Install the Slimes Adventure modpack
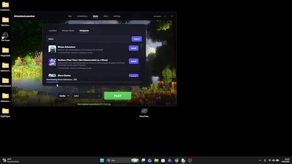The height and width of the screenshot is (164, 292). click(x=134, y=48)
